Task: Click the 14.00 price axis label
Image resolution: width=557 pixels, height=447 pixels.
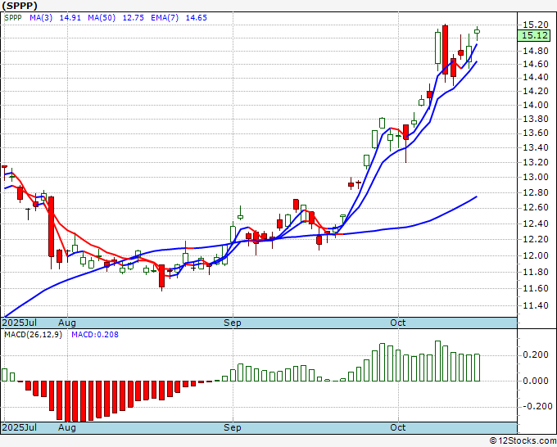Action: tap(536, 105)
